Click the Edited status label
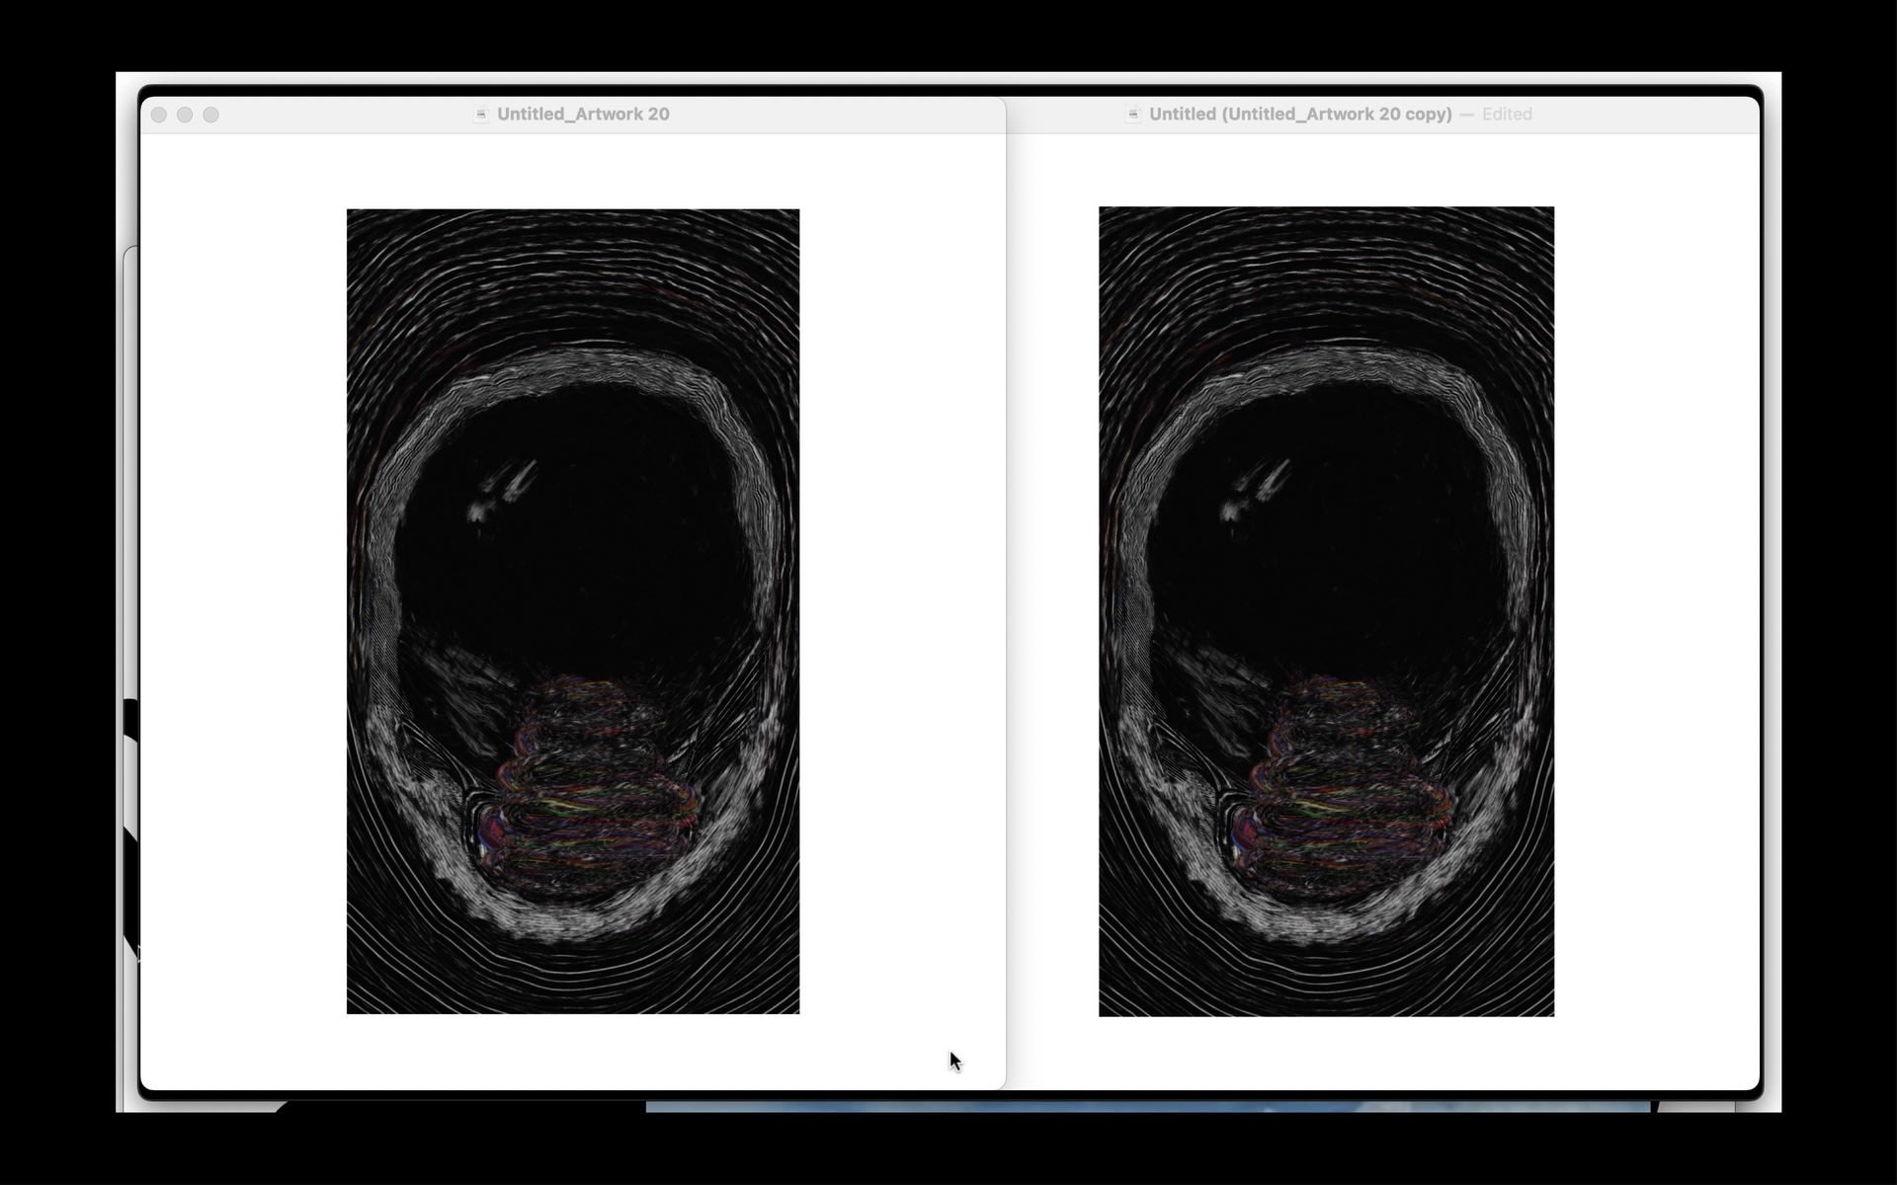Screen dimensions: 1897x1185 [x=1507, y=115]
